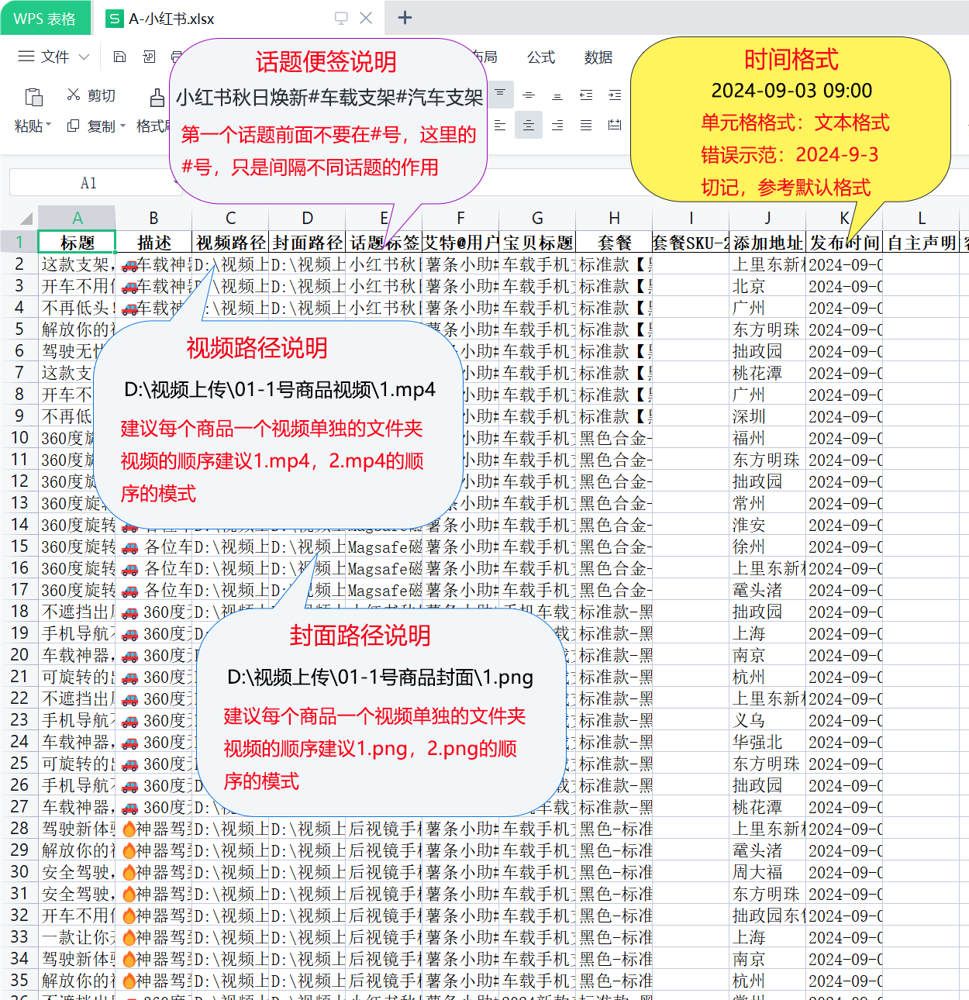Select column A header

point(77,218)
